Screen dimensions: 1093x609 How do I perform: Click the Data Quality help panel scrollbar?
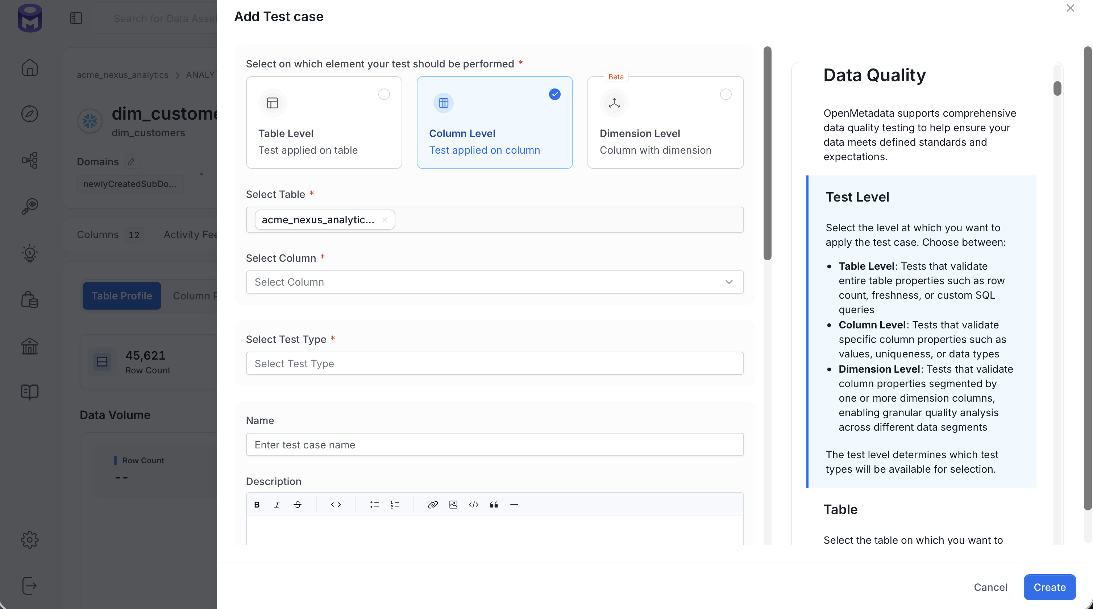(1057, 88)
